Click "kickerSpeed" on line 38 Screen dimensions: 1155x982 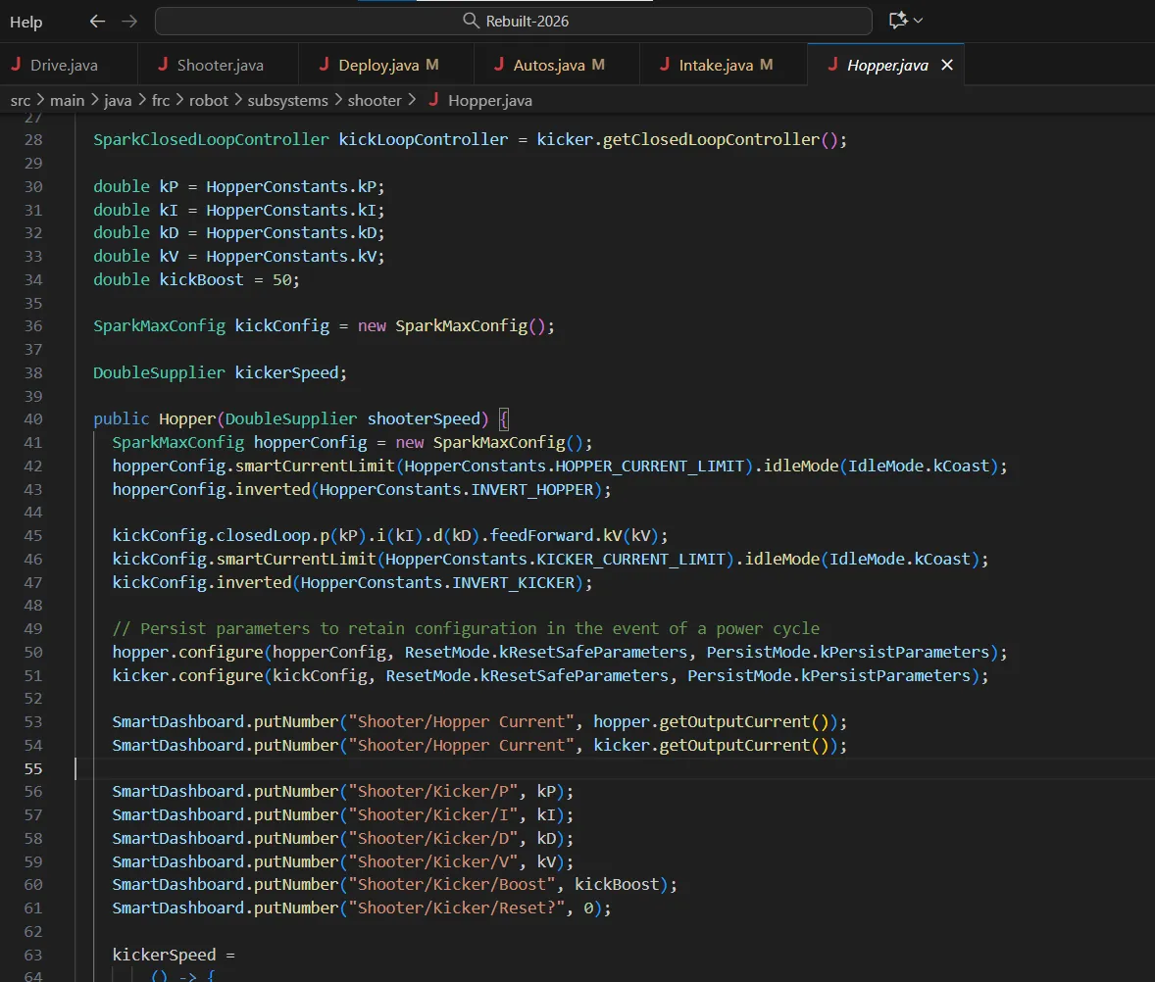[x=286, y=372]
